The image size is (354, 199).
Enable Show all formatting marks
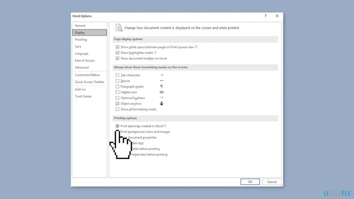118,109
